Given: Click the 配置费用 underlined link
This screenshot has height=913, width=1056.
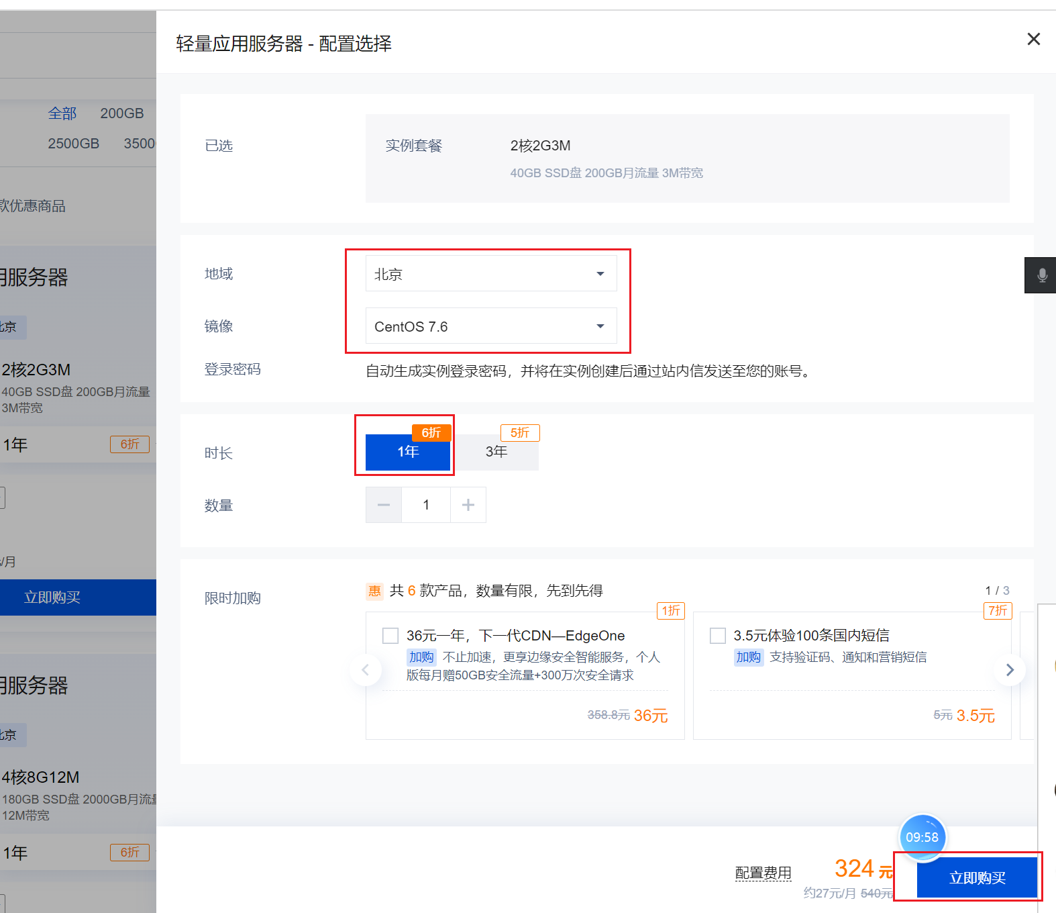Looking at the screenshot, I should pyautogui.click(x=763, y=873).
